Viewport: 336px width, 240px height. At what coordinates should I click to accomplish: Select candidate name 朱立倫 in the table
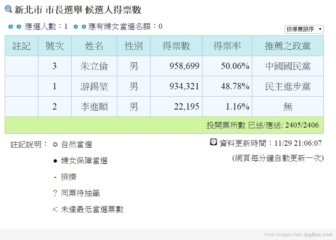pos(94,66)
